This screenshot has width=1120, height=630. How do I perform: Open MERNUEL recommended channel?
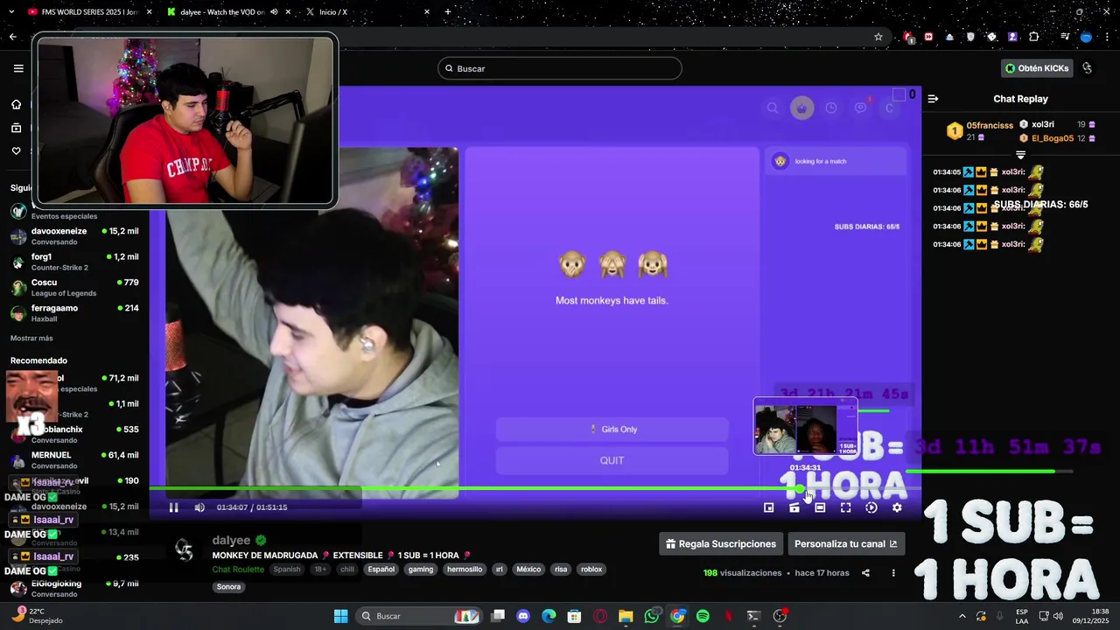point(74,460)
